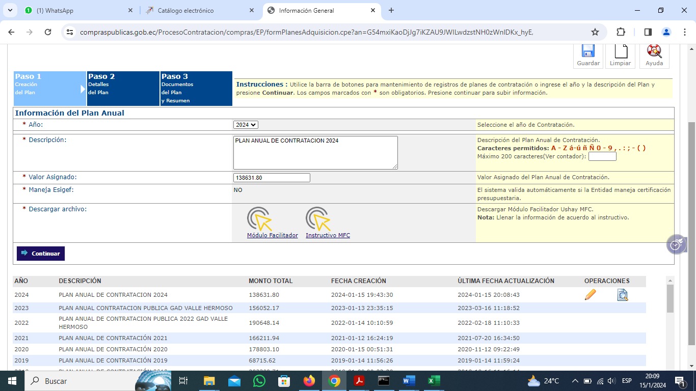Open Excel from the taskbar

(434, 381)
